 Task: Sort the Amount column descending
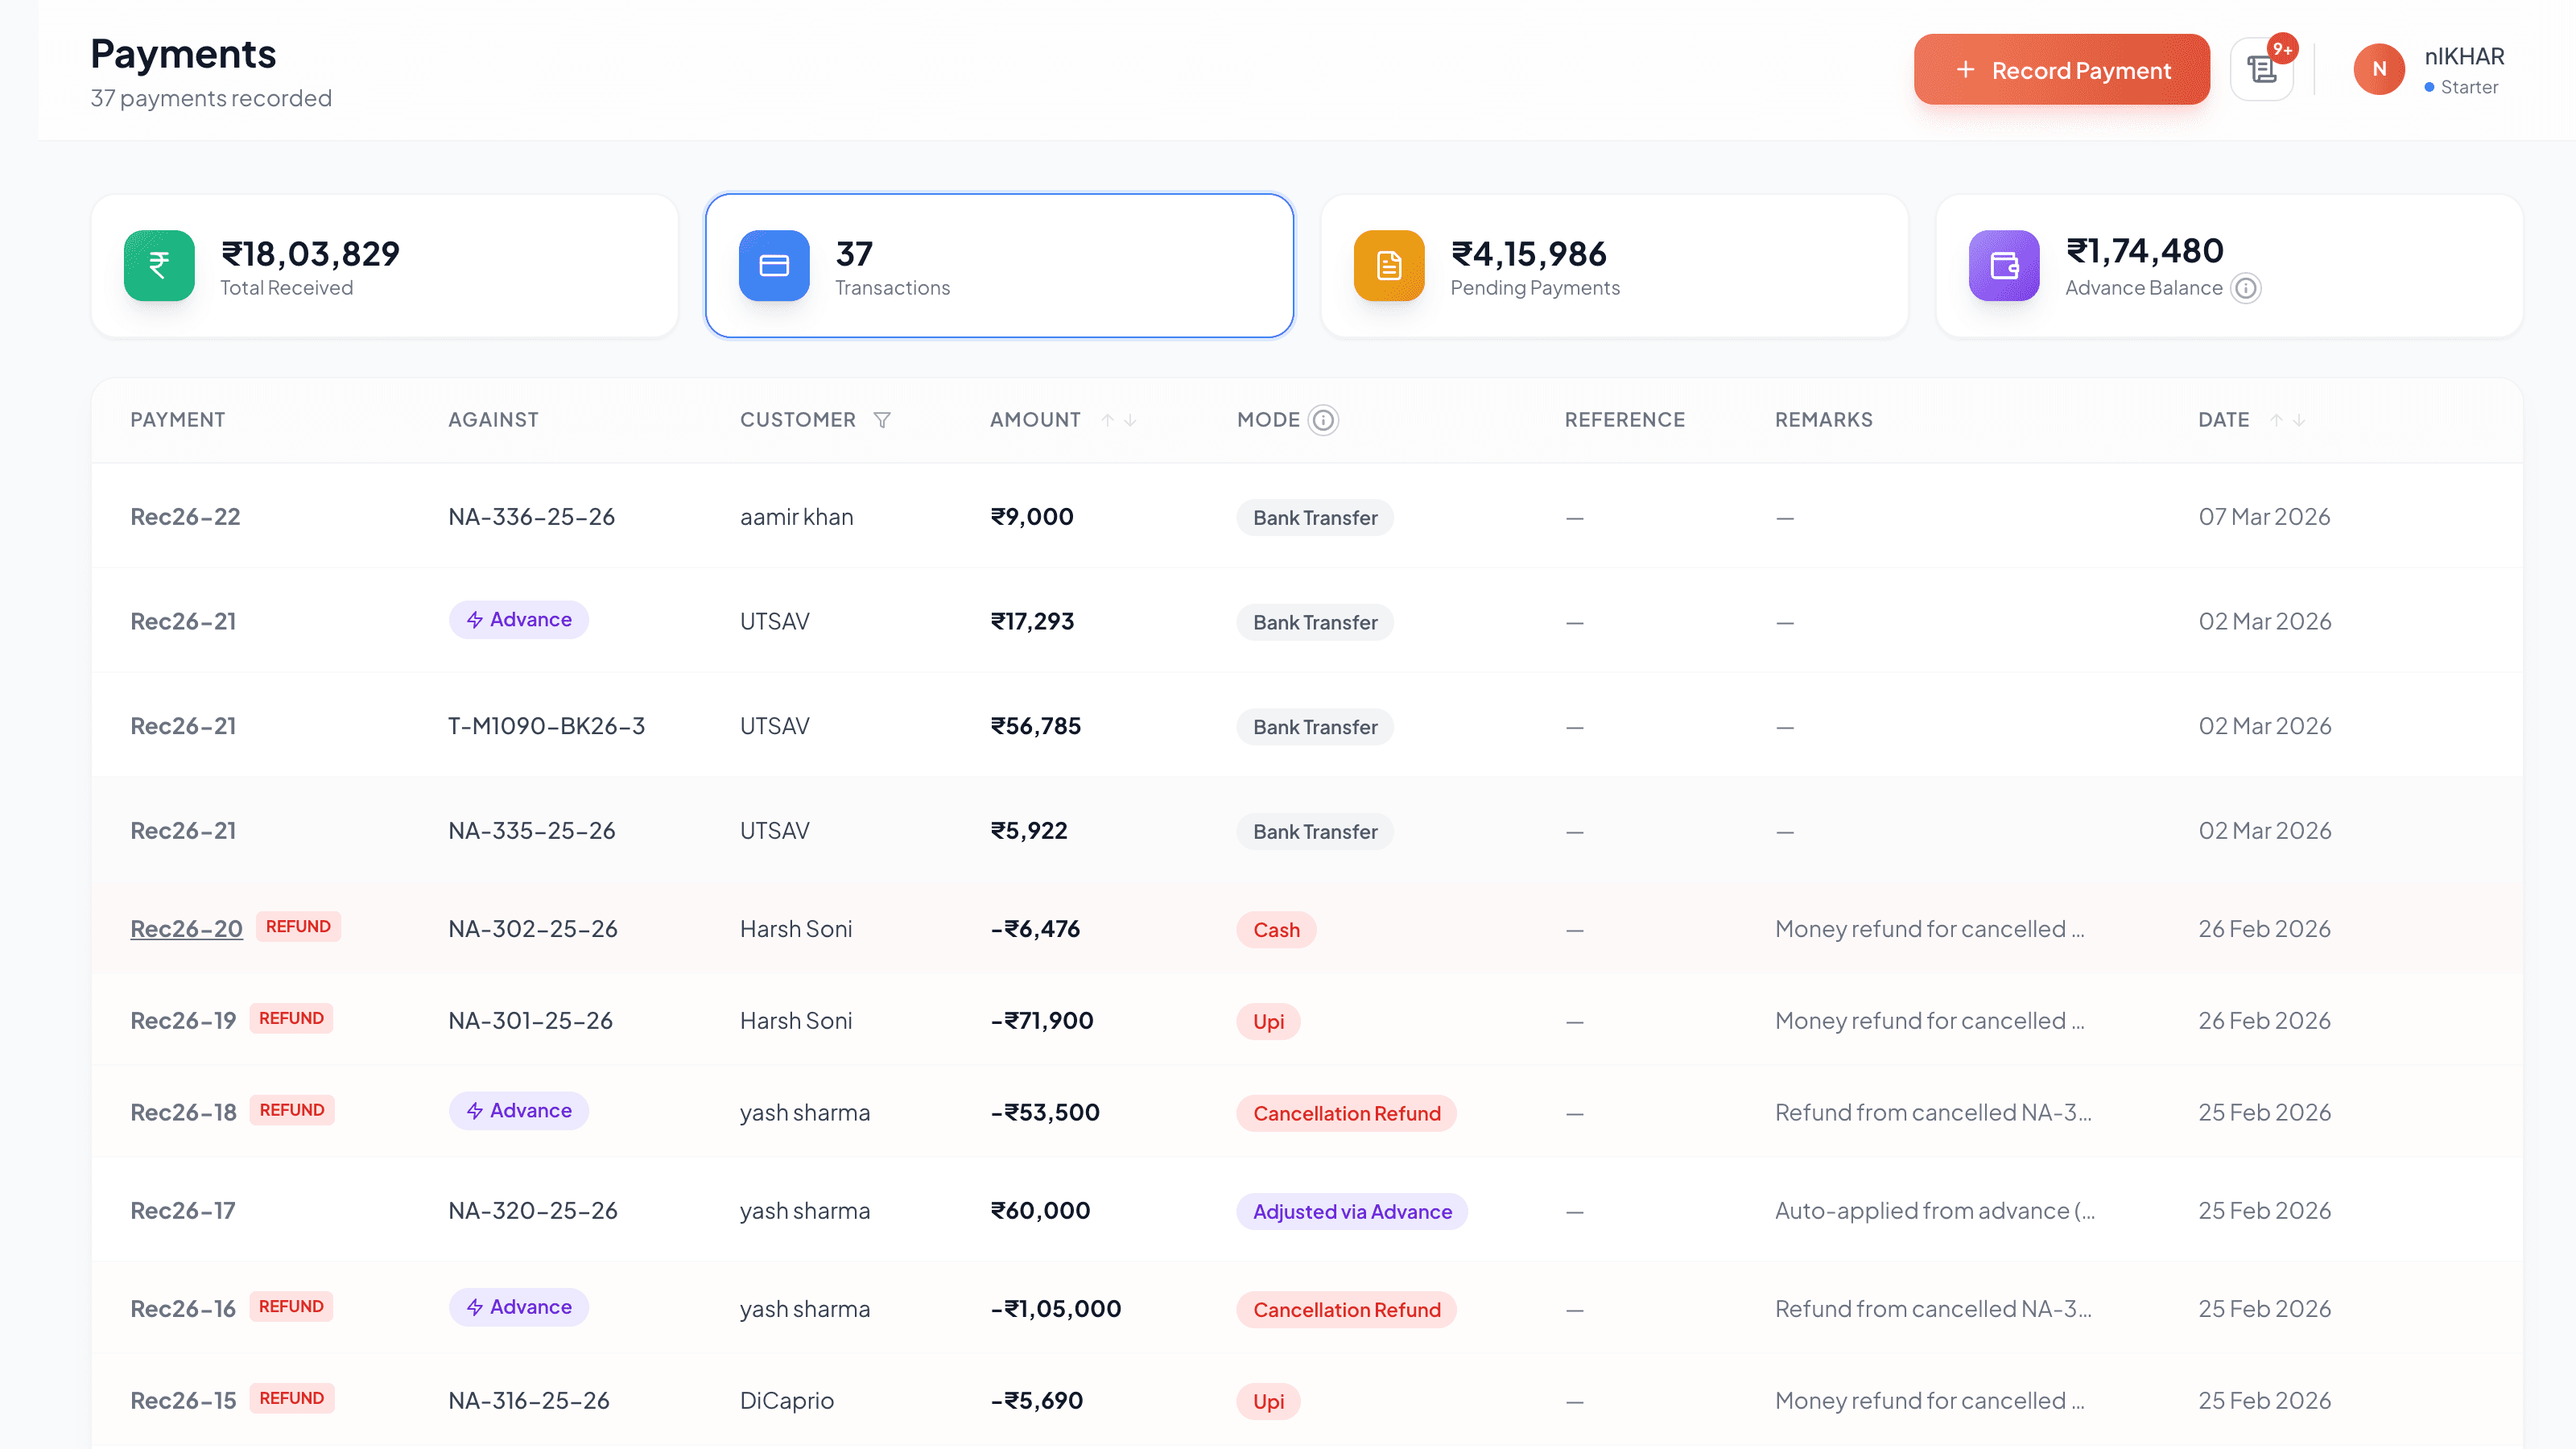point(1131,420)
